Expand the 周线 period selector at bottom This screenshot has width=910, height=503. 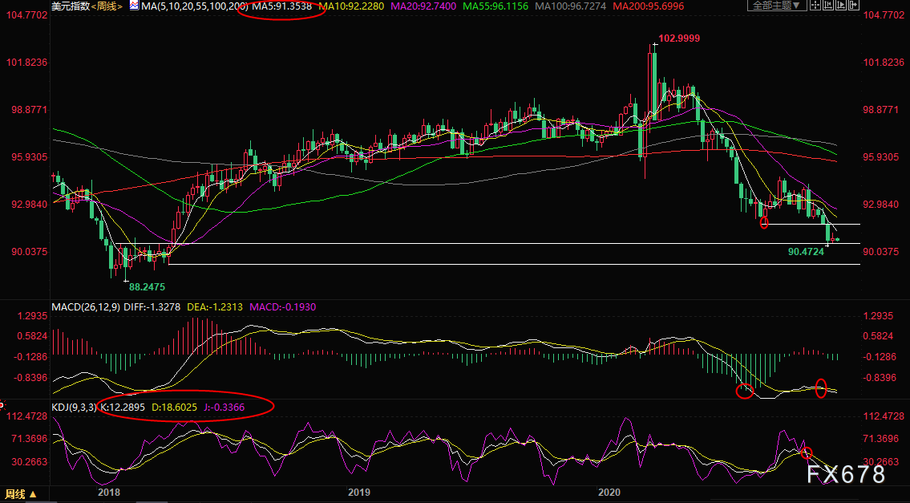pos(22,494)
